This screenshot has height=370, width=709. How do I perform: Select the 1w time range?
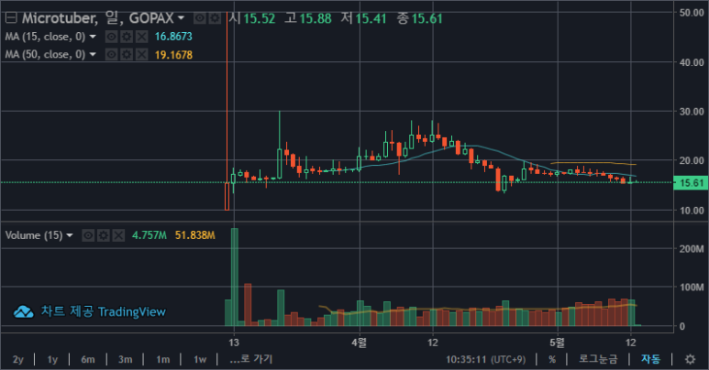199,359
